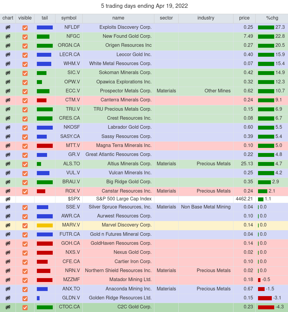Sort table by name column header
This screenshot has height=312, width=288.
point(118,18)
